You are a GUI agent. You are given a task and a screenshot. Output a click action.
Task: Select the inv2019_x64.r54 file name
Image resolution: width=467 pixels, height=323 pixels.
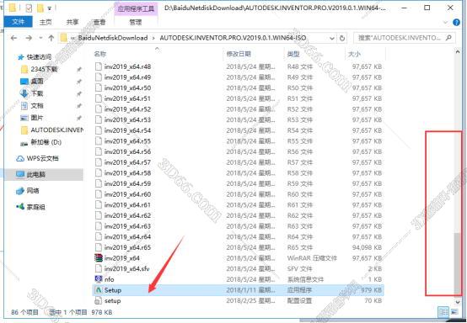127,130
